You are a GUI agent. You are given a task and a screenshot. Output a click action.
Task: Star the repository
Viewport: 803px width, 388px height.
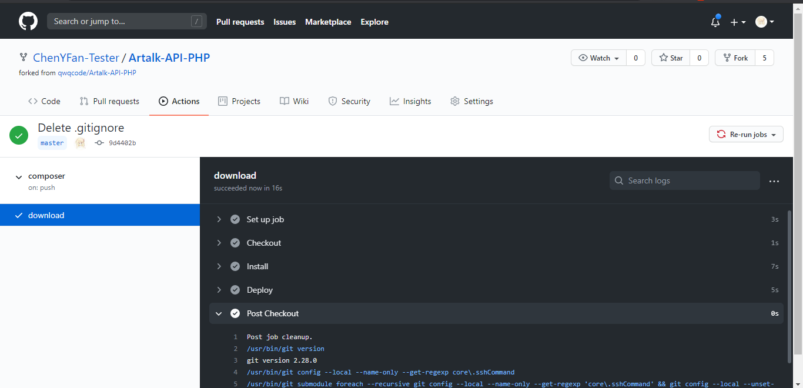pyautogui.click(x=671, y=58)
